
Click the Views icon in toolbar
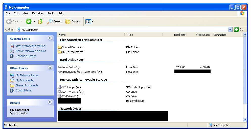point(88,21)
